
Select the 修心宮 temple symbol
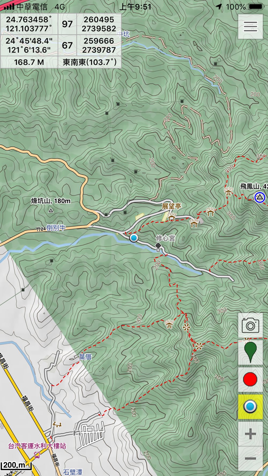pyautogui.click(x=158, y=245)
